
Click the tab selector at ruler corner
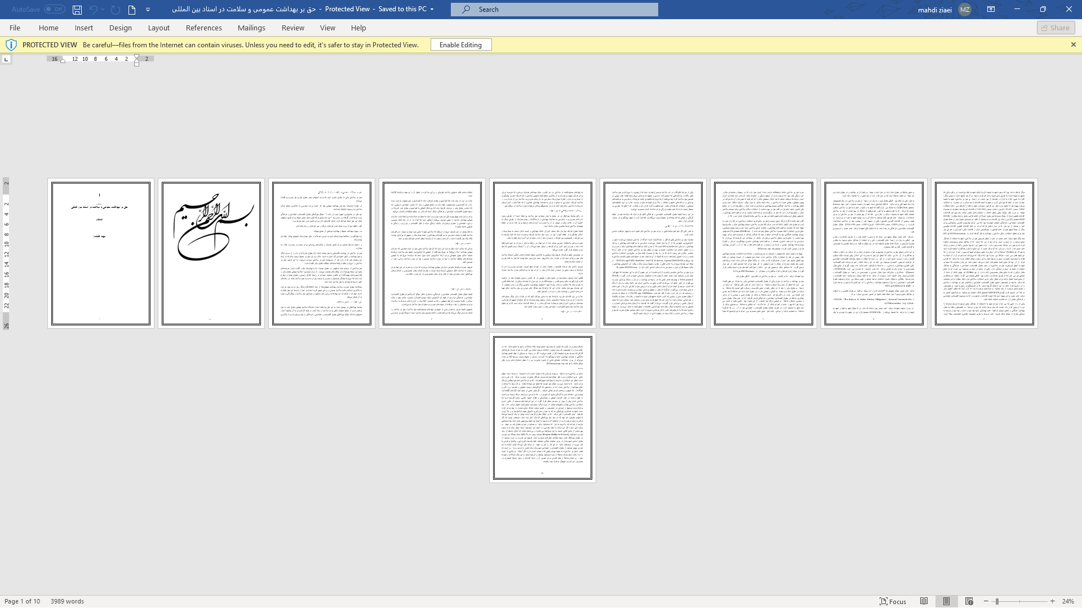6,59
